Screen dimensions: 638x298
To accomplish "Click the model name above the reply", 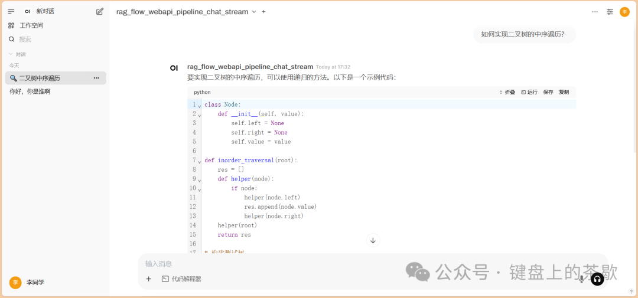I will [250, 67].
